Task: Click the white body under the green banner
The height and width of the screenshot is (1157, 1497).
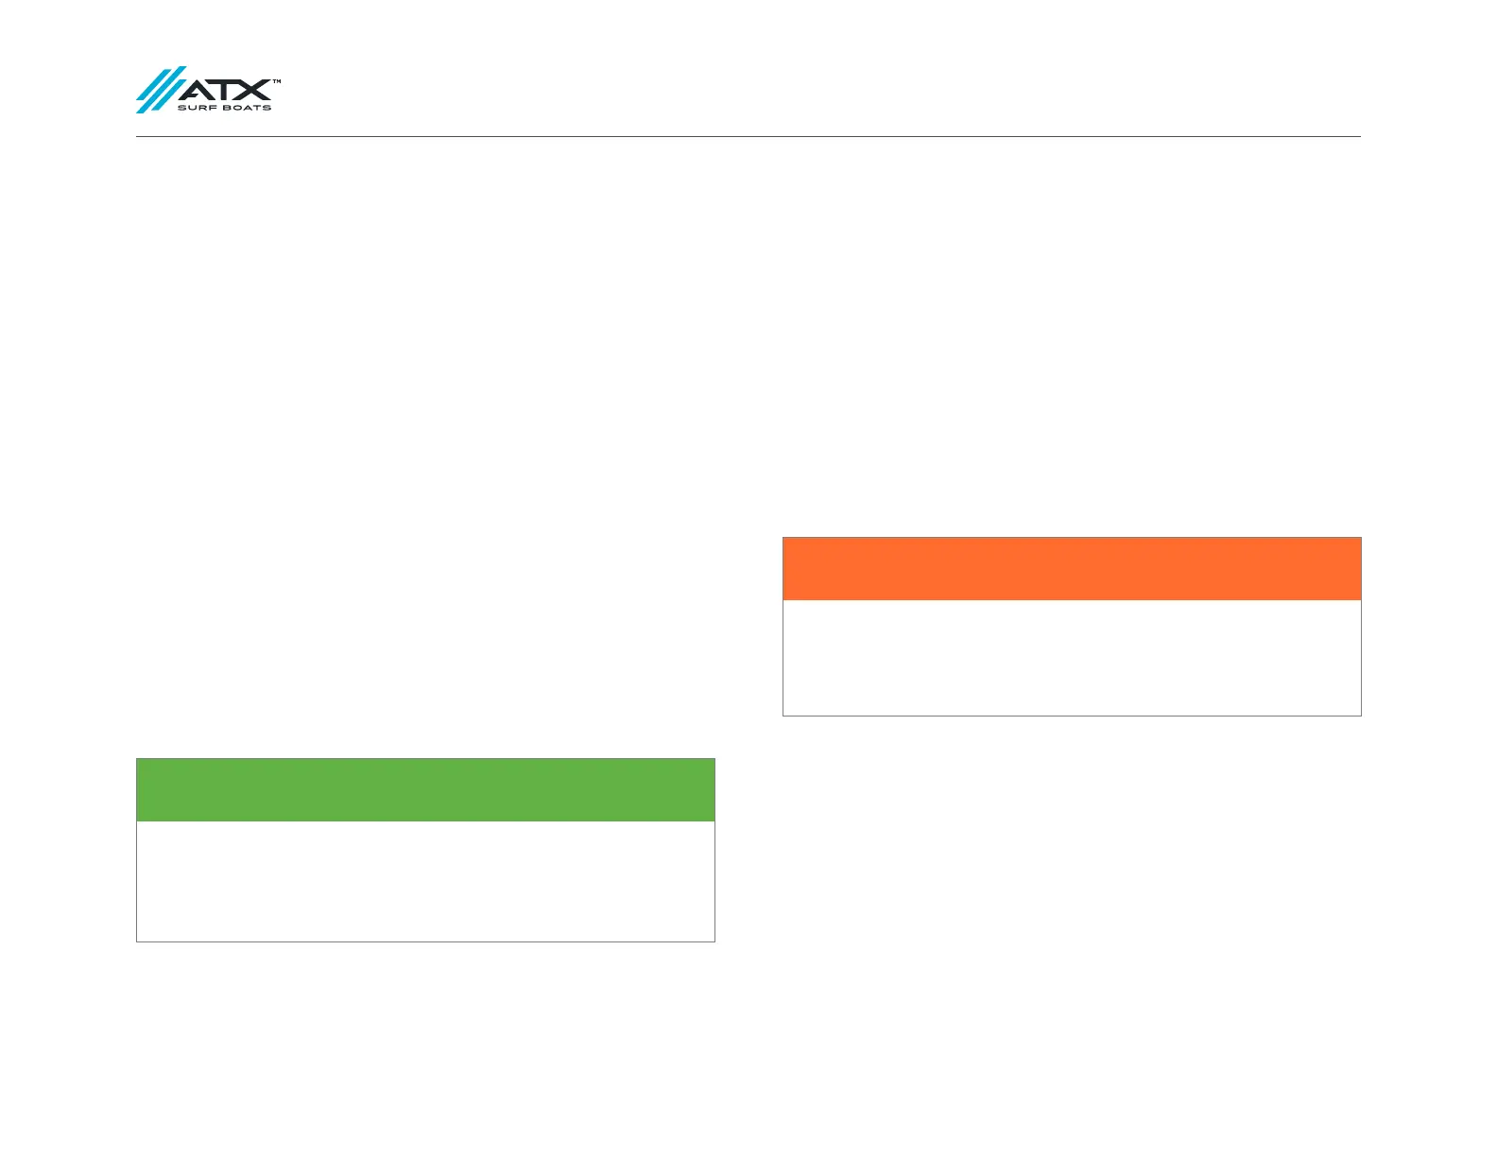Action: click(x=425, y=881)
